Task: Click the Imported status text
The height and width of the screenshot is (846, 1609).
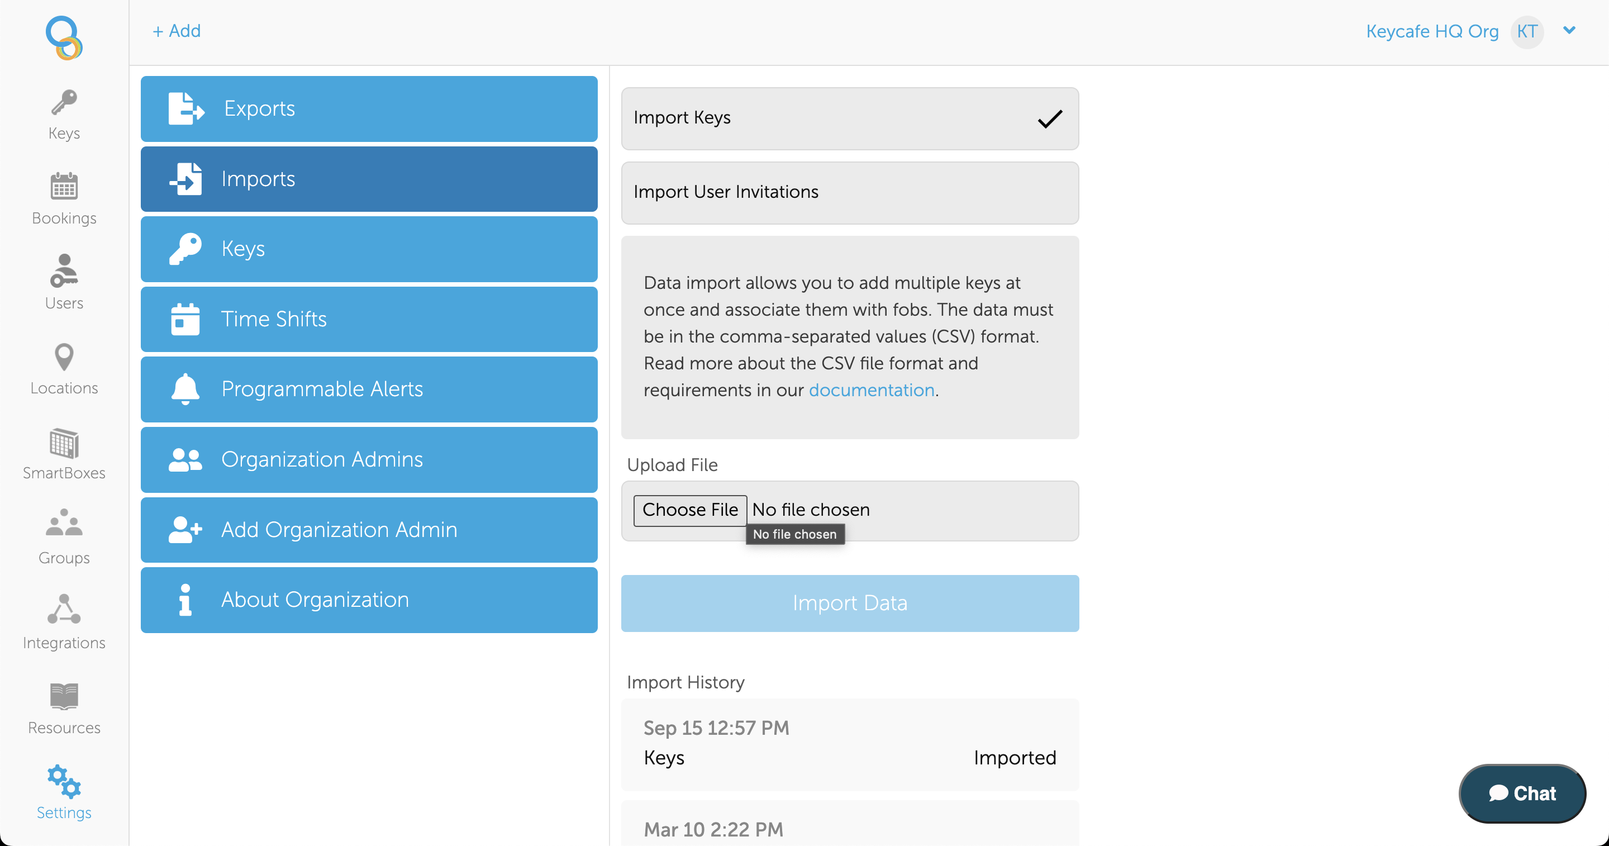Action: (1015, 758)
